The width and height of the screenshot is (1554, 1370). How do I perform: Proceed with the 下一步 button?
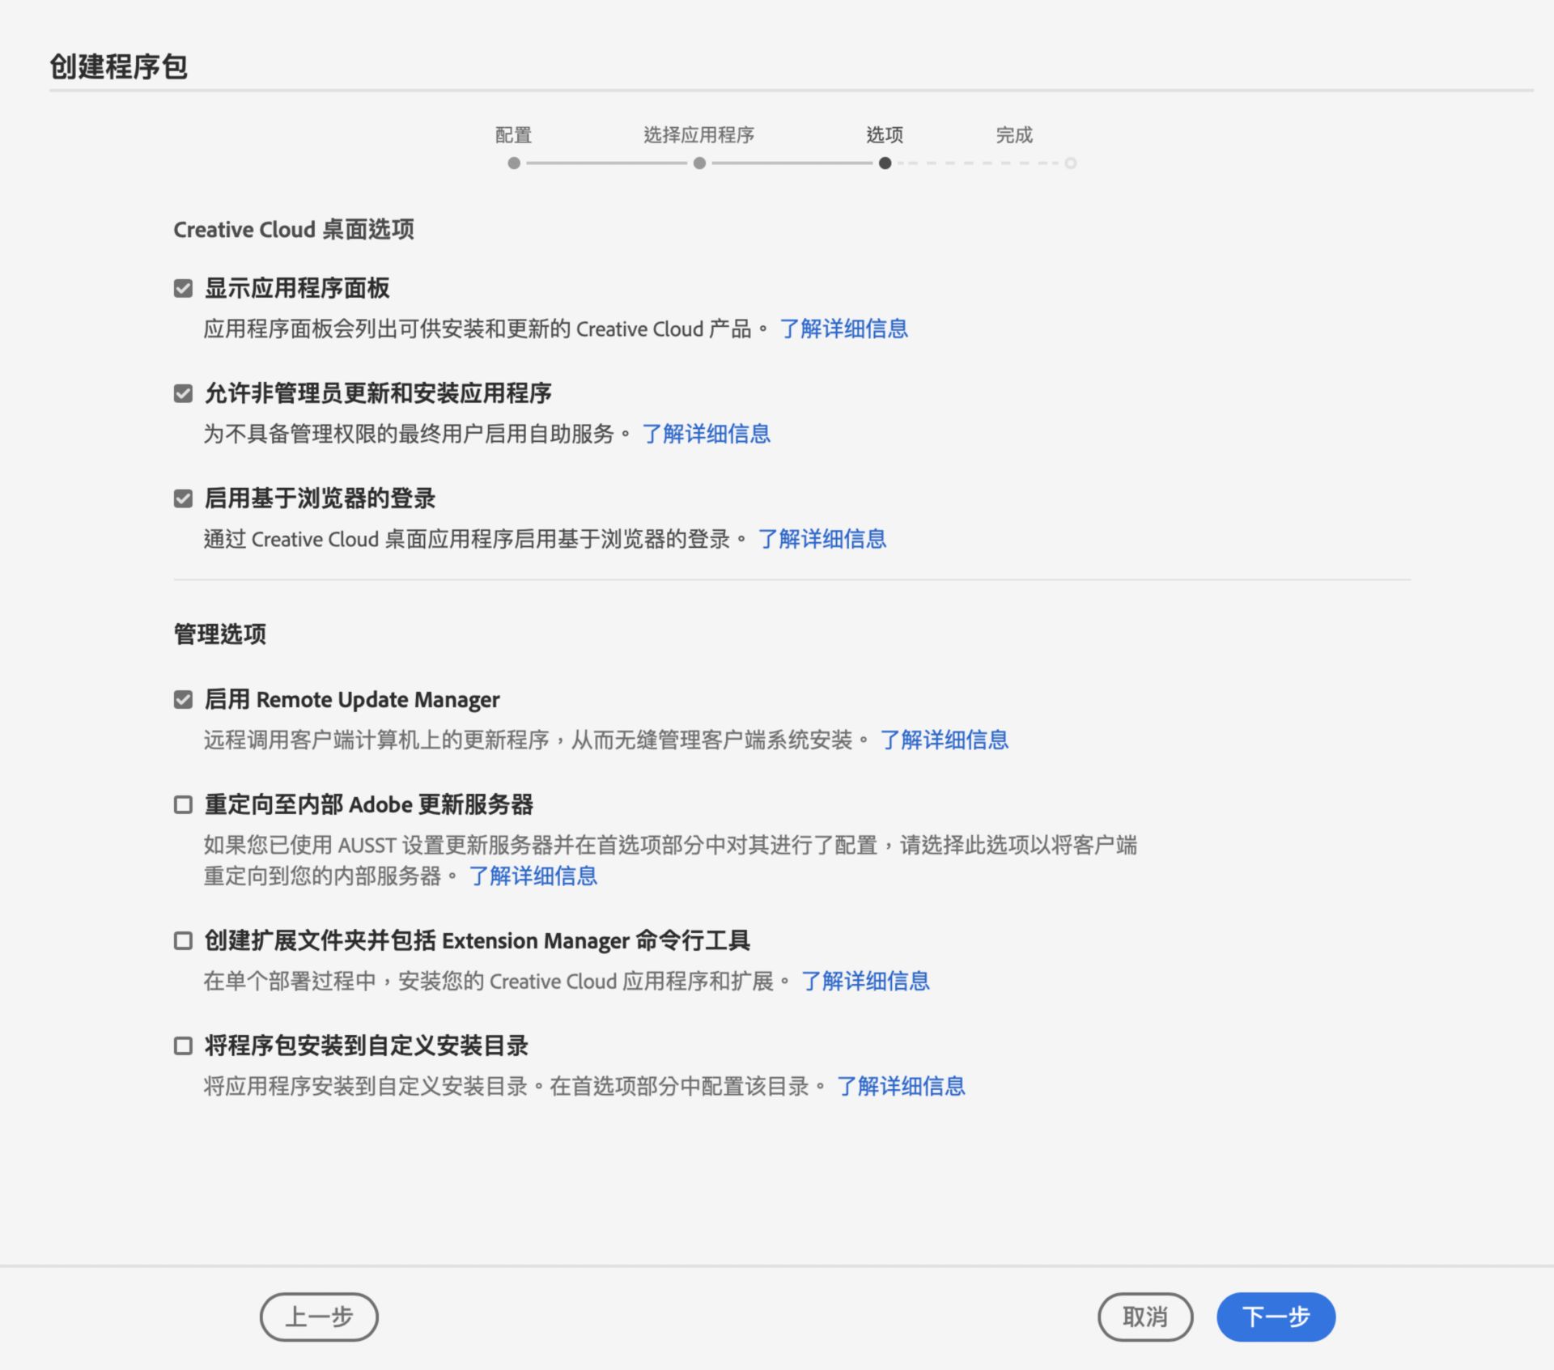pyautogui.click(x=1276, y=1317)
